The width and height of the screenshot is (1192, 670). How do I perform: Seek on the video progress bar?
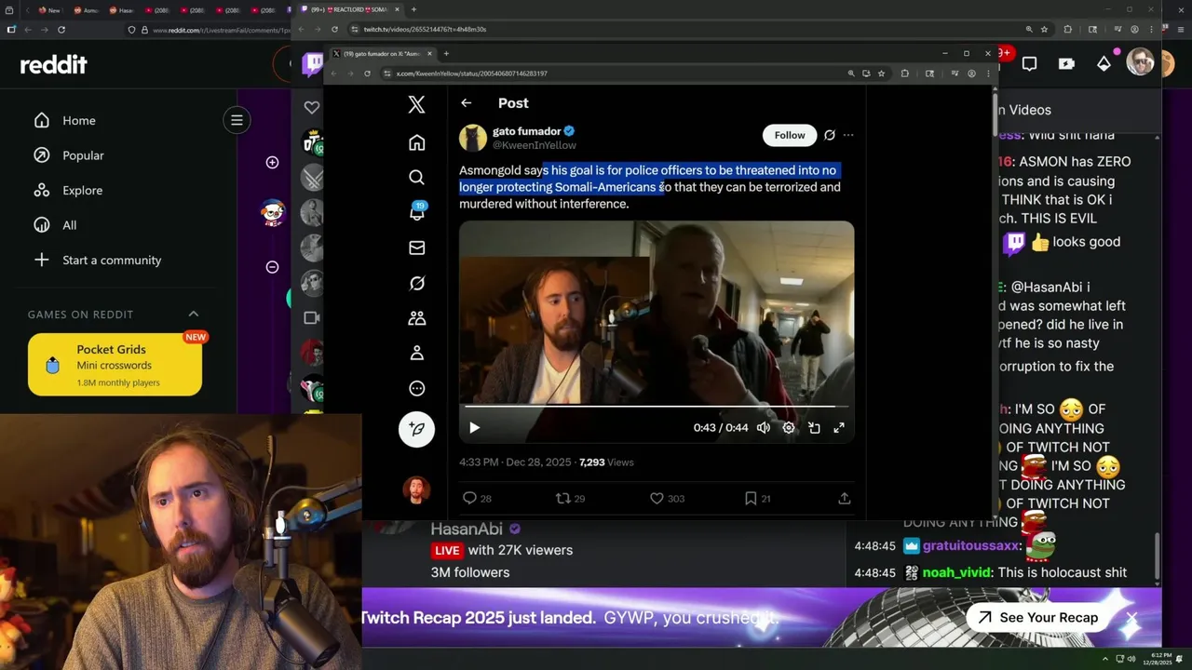[x=657, y=407]
